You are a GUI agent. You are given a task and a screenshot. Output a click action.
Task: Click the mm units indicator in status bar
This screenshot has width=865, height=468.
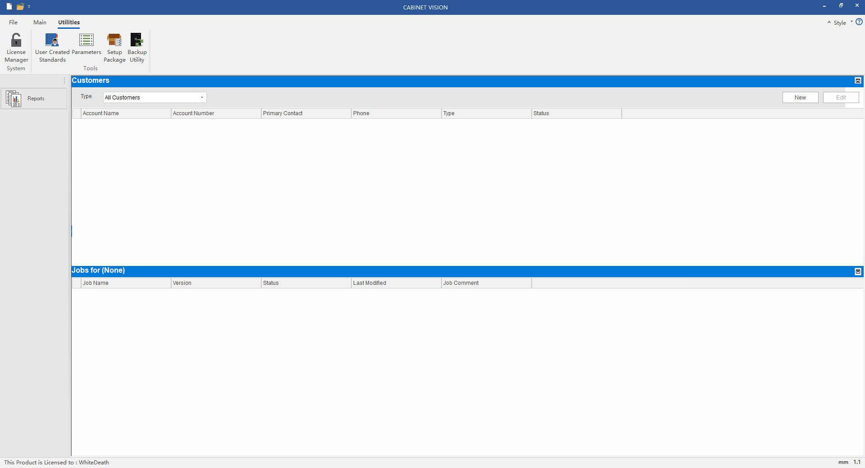(x=843, y=462)
